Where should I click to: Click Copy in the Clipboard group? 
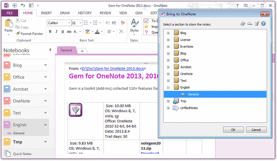(x=22, y=27)
